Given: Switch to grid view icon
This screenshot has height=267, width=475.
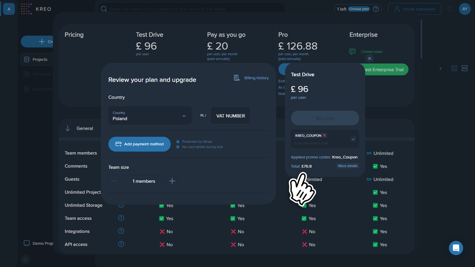Looking at the screenshot, I should tap(454, 68).
